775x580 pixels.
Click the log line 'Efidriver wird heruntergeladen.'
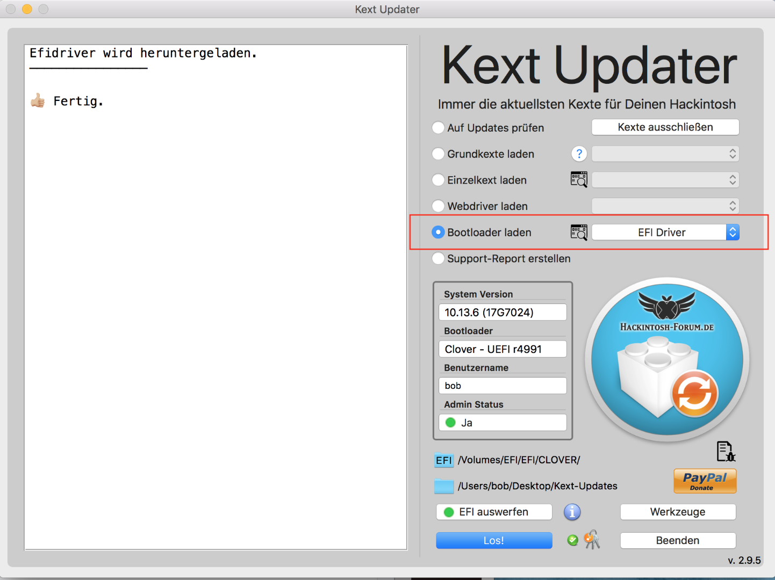tap(143, 53)
